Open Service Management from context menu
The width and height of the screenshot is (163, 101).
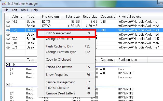60,82
